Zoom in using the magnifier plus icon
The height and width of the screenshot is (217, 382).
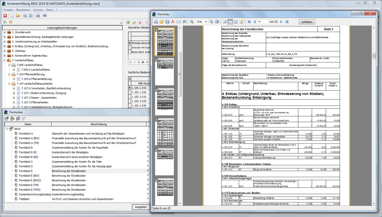tap(192, 22)
